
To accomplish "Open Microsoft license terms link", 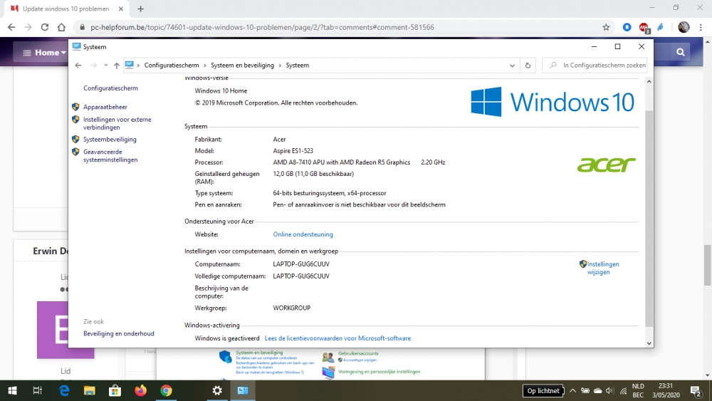I will [x=337, y=338].
